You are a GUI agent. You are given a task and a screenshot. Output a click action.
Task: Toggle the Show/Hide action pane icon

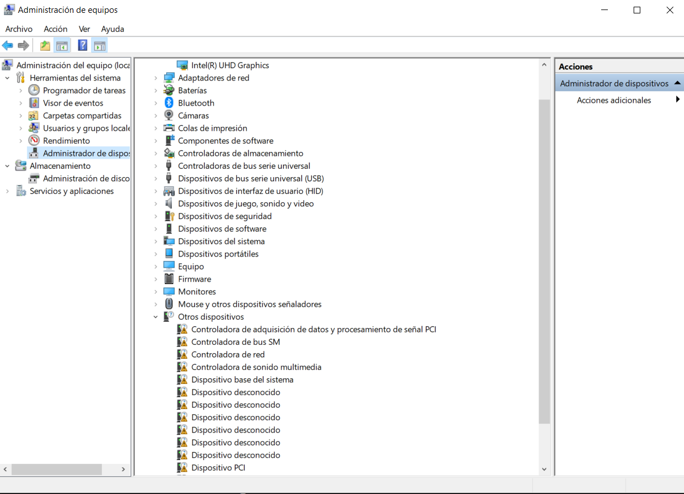pyautogui.click(x=100, y=46)
